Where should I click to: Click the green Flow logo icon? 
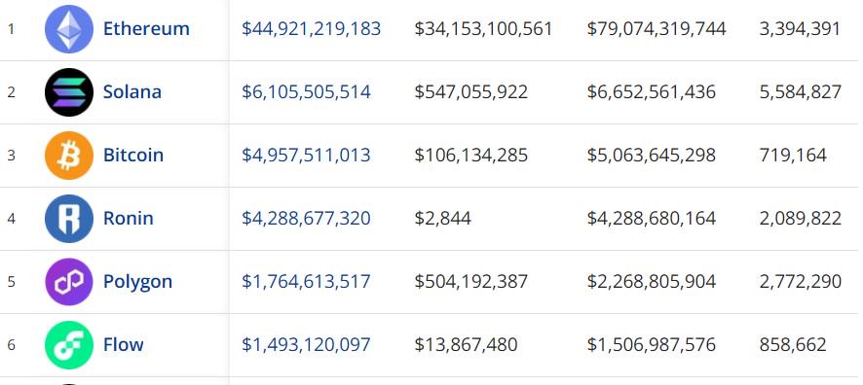(69, 345)
